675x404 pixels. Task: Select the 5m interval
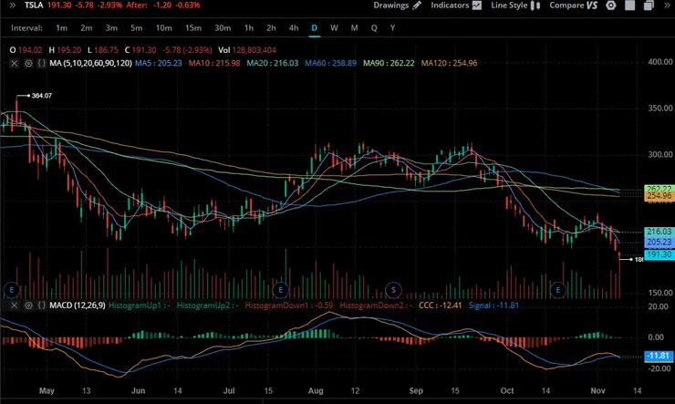136,28
